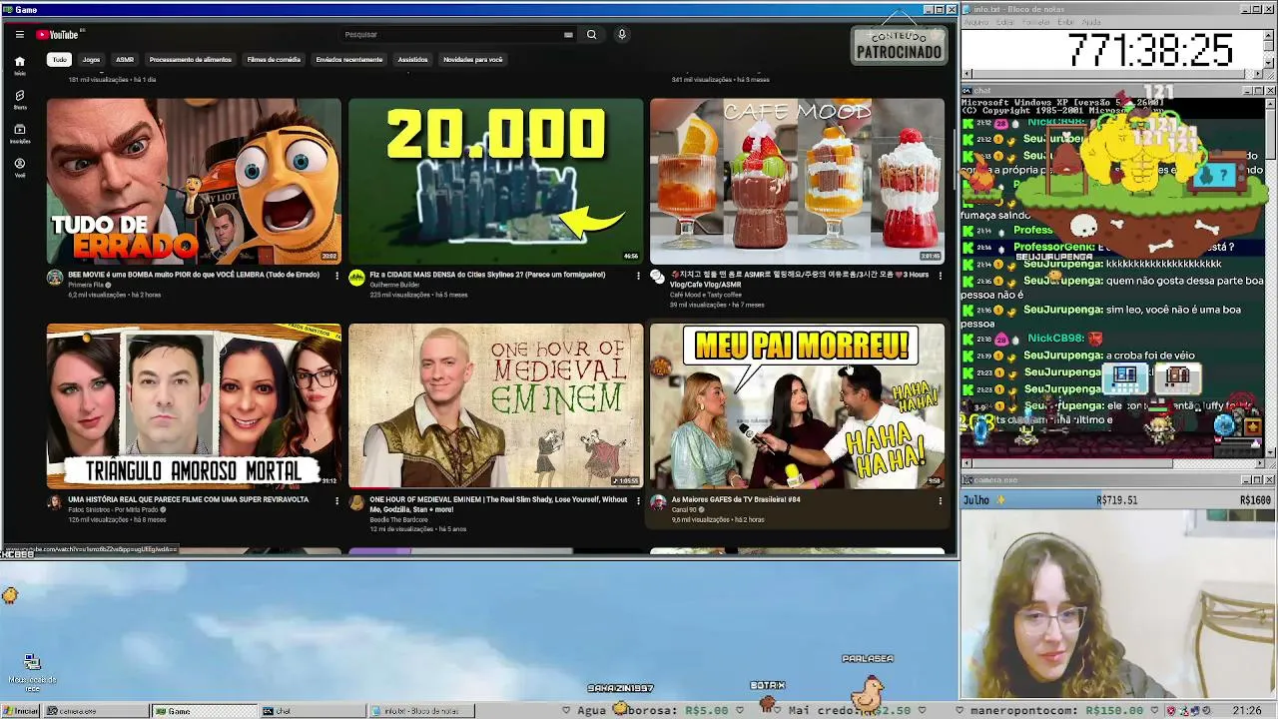
Task: Open options menu for Triângulo Amoroso video
Action: click(x=335, y=500)
